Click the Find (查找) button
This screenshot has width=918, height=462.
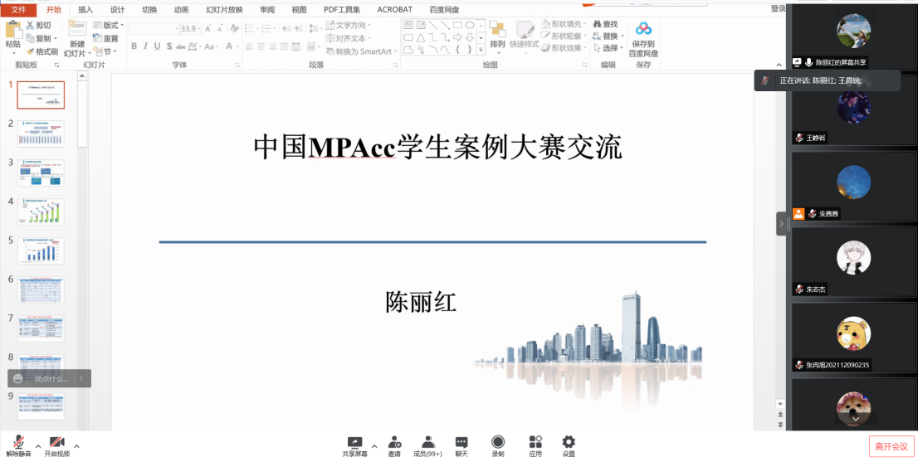tap(605, 24)
